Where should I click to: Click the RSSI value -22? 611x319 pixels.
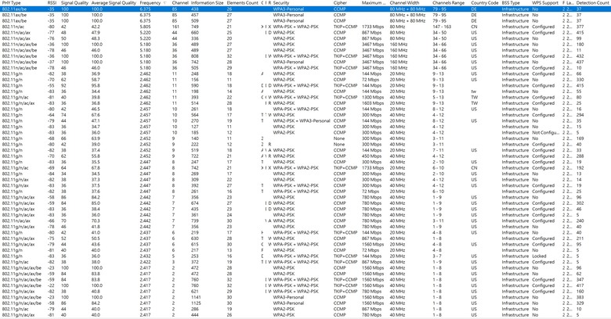[x=51, y=285]
